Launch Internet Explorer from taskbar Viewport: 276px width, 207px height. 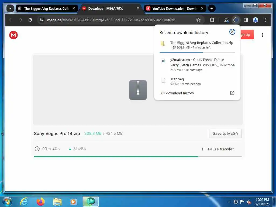coord(24,202)
